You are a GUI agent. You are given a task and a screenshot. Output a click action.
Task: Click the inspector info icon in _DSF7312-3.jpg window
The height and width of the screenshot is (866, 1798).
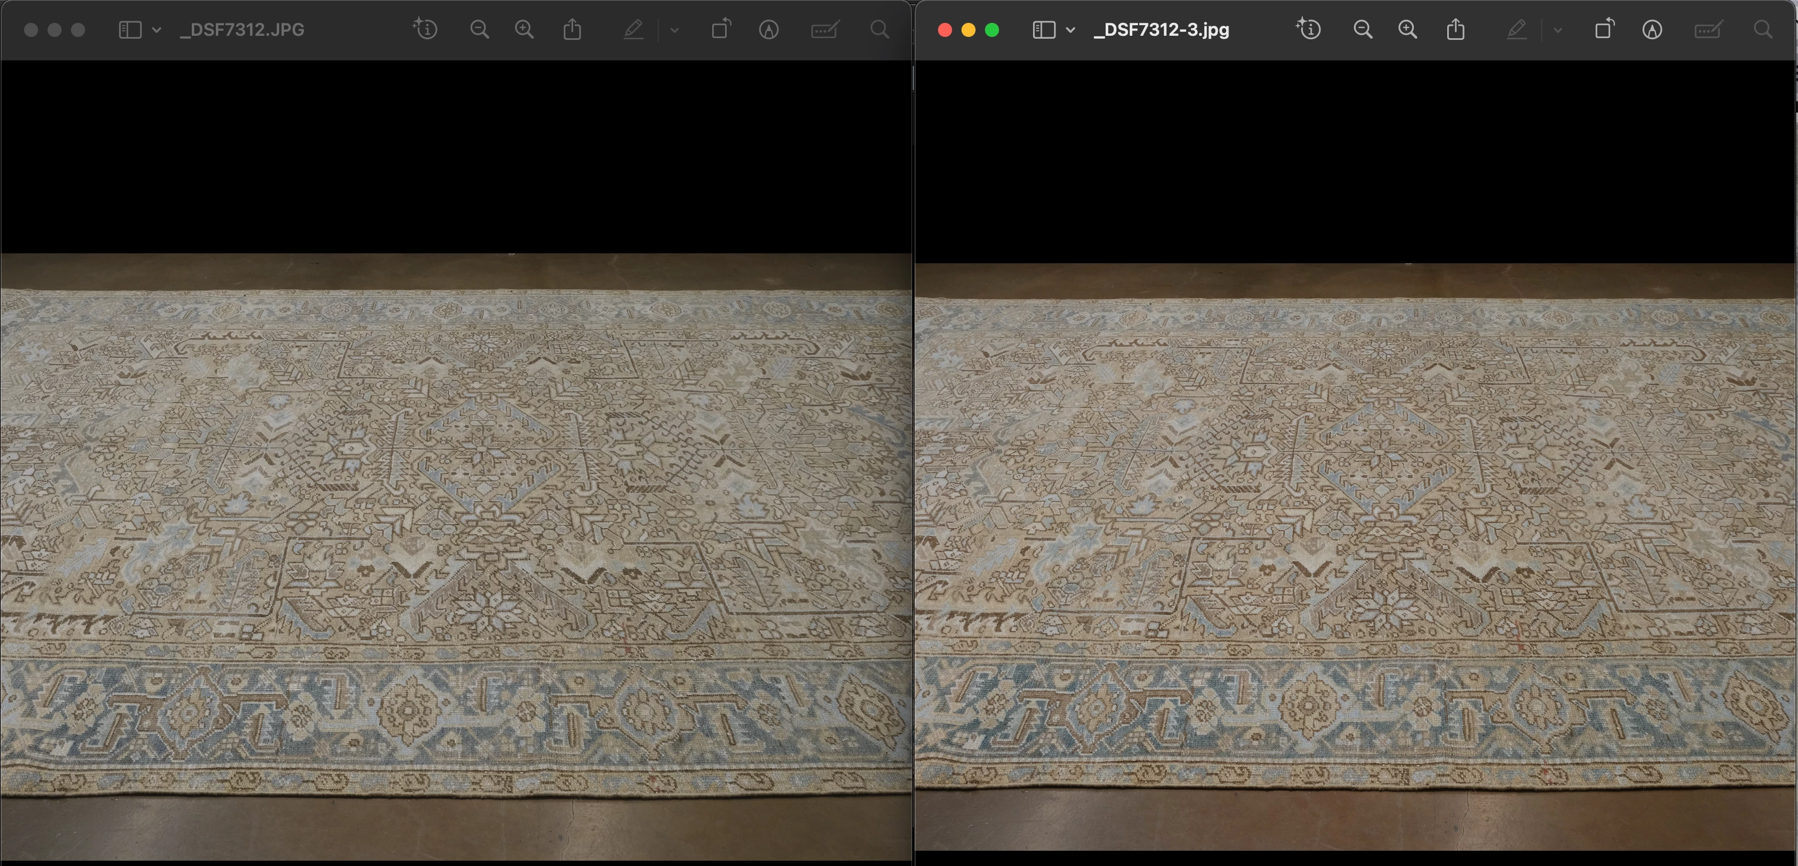click(x=1309, y=29)
